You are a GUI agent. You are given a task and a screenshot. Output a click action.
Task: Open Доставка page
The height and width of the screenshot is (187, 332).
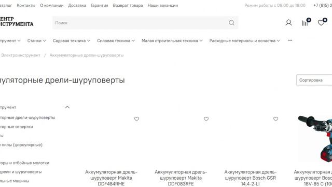tap(77, 6)
